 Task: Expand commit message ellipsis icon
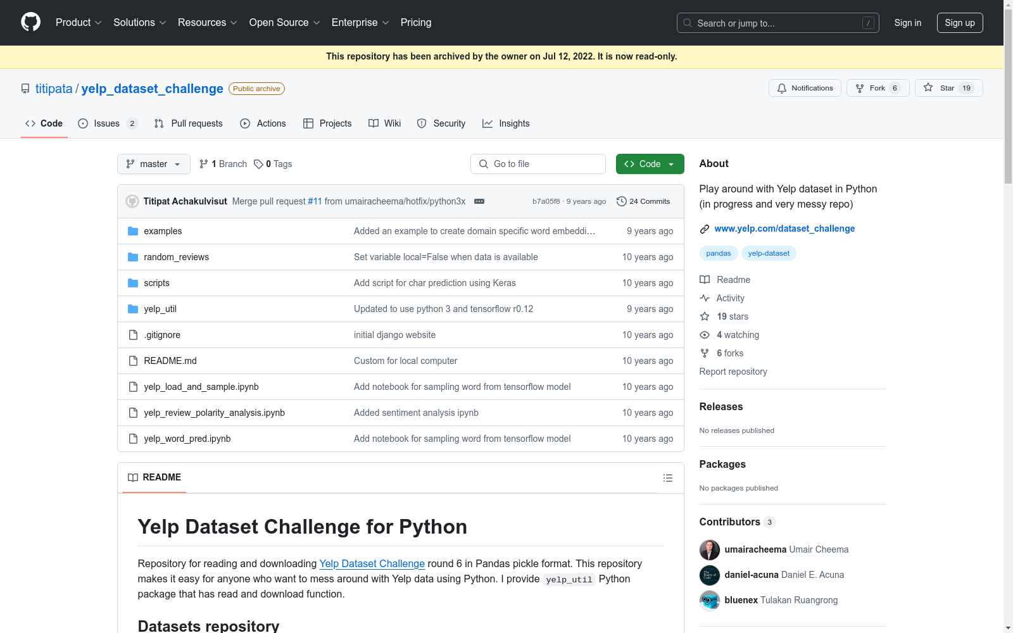point(479,201)
